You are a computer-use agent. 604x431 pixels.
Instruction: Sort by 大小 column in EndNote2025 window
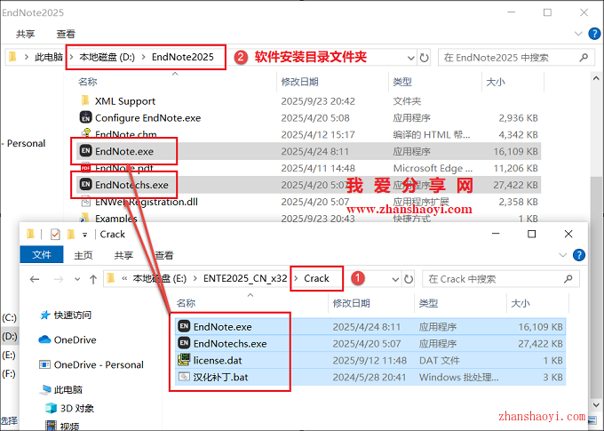[496, 82]
